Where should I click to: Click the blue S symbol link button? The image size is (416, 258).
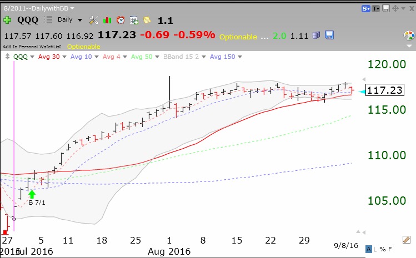click(x=366, y=9)
